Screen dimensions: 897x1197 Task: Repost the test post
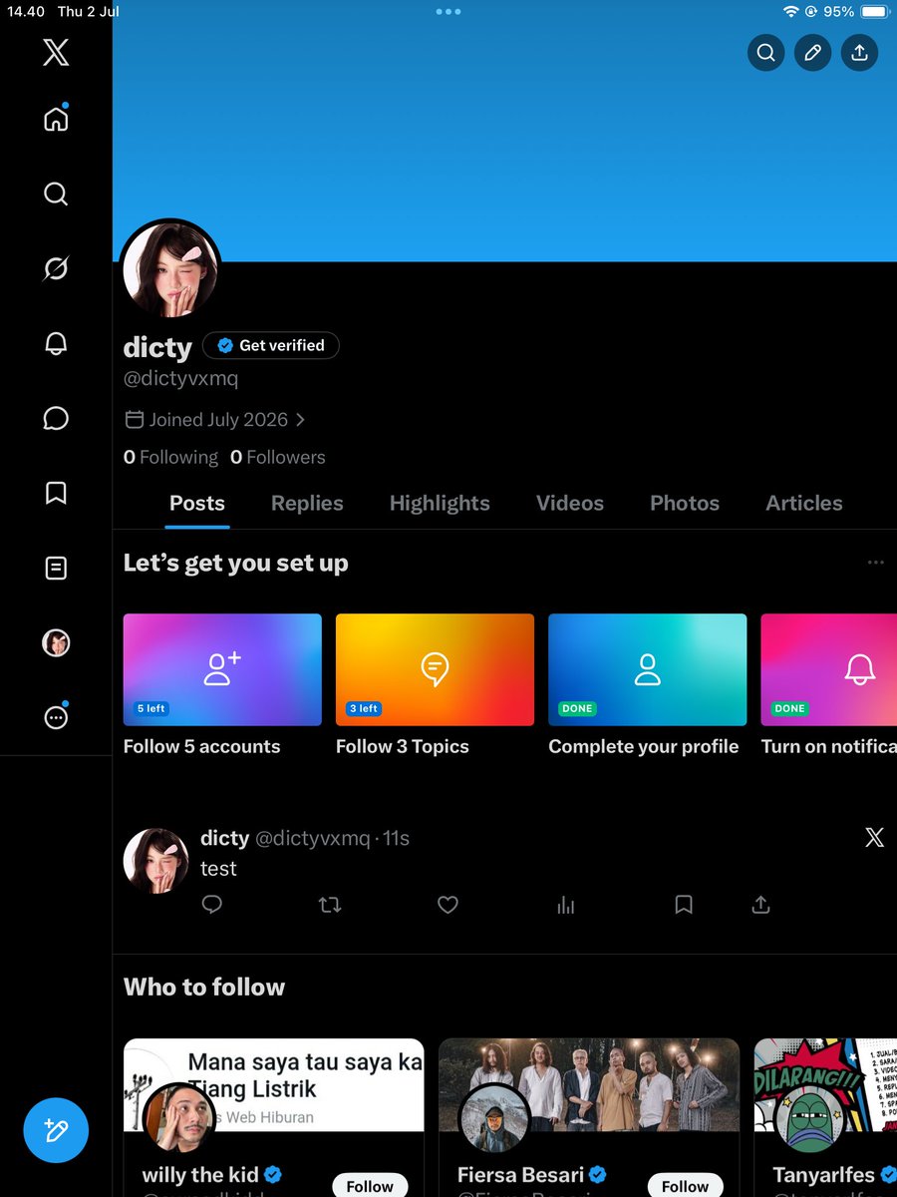pyautogui.click(x=330, y=905)
